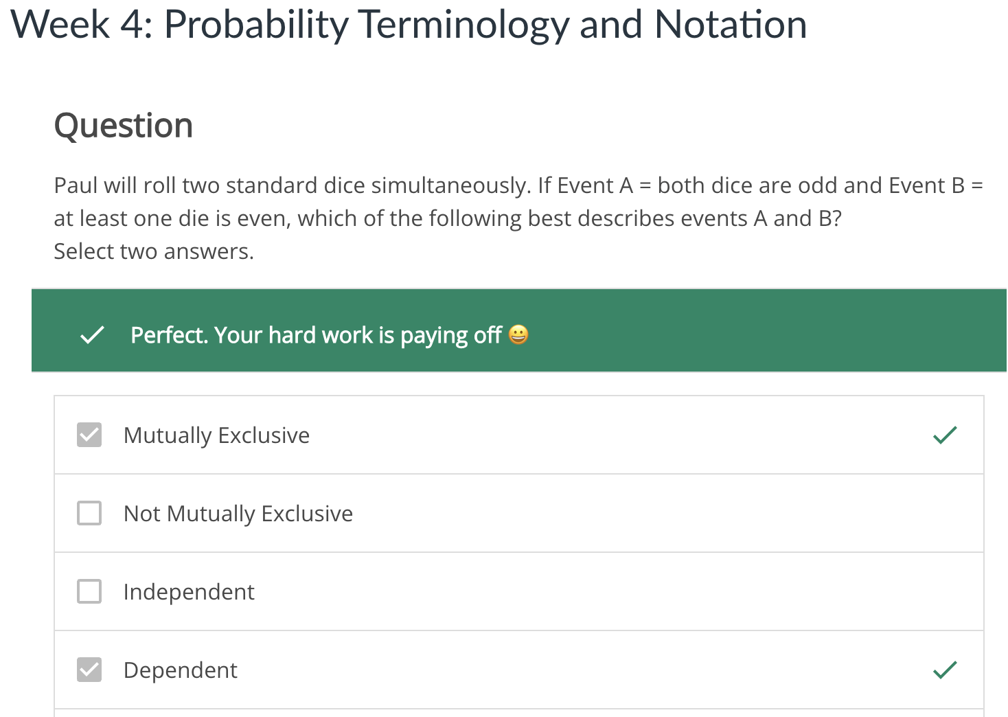Click green correct checkmark beside Mutually Exclusive

pyautogui.click(x=945, y=435)
